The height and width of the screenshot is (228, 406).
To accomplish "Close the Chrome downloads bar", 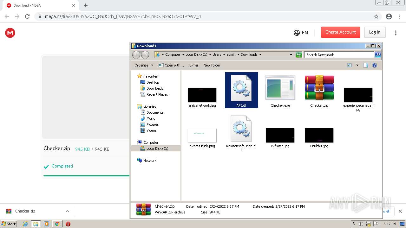I will tap(400, 211).
